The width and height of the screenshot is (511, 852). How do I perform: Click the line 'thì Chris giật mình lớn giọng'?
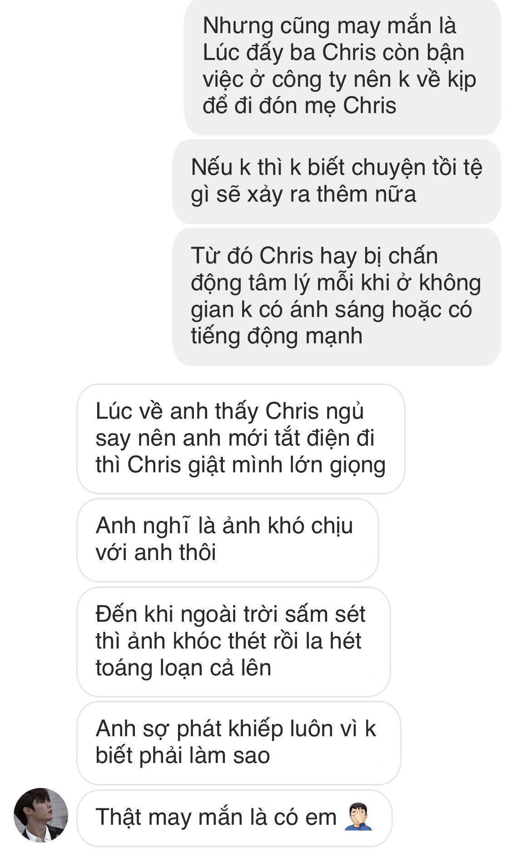point(241,466)
